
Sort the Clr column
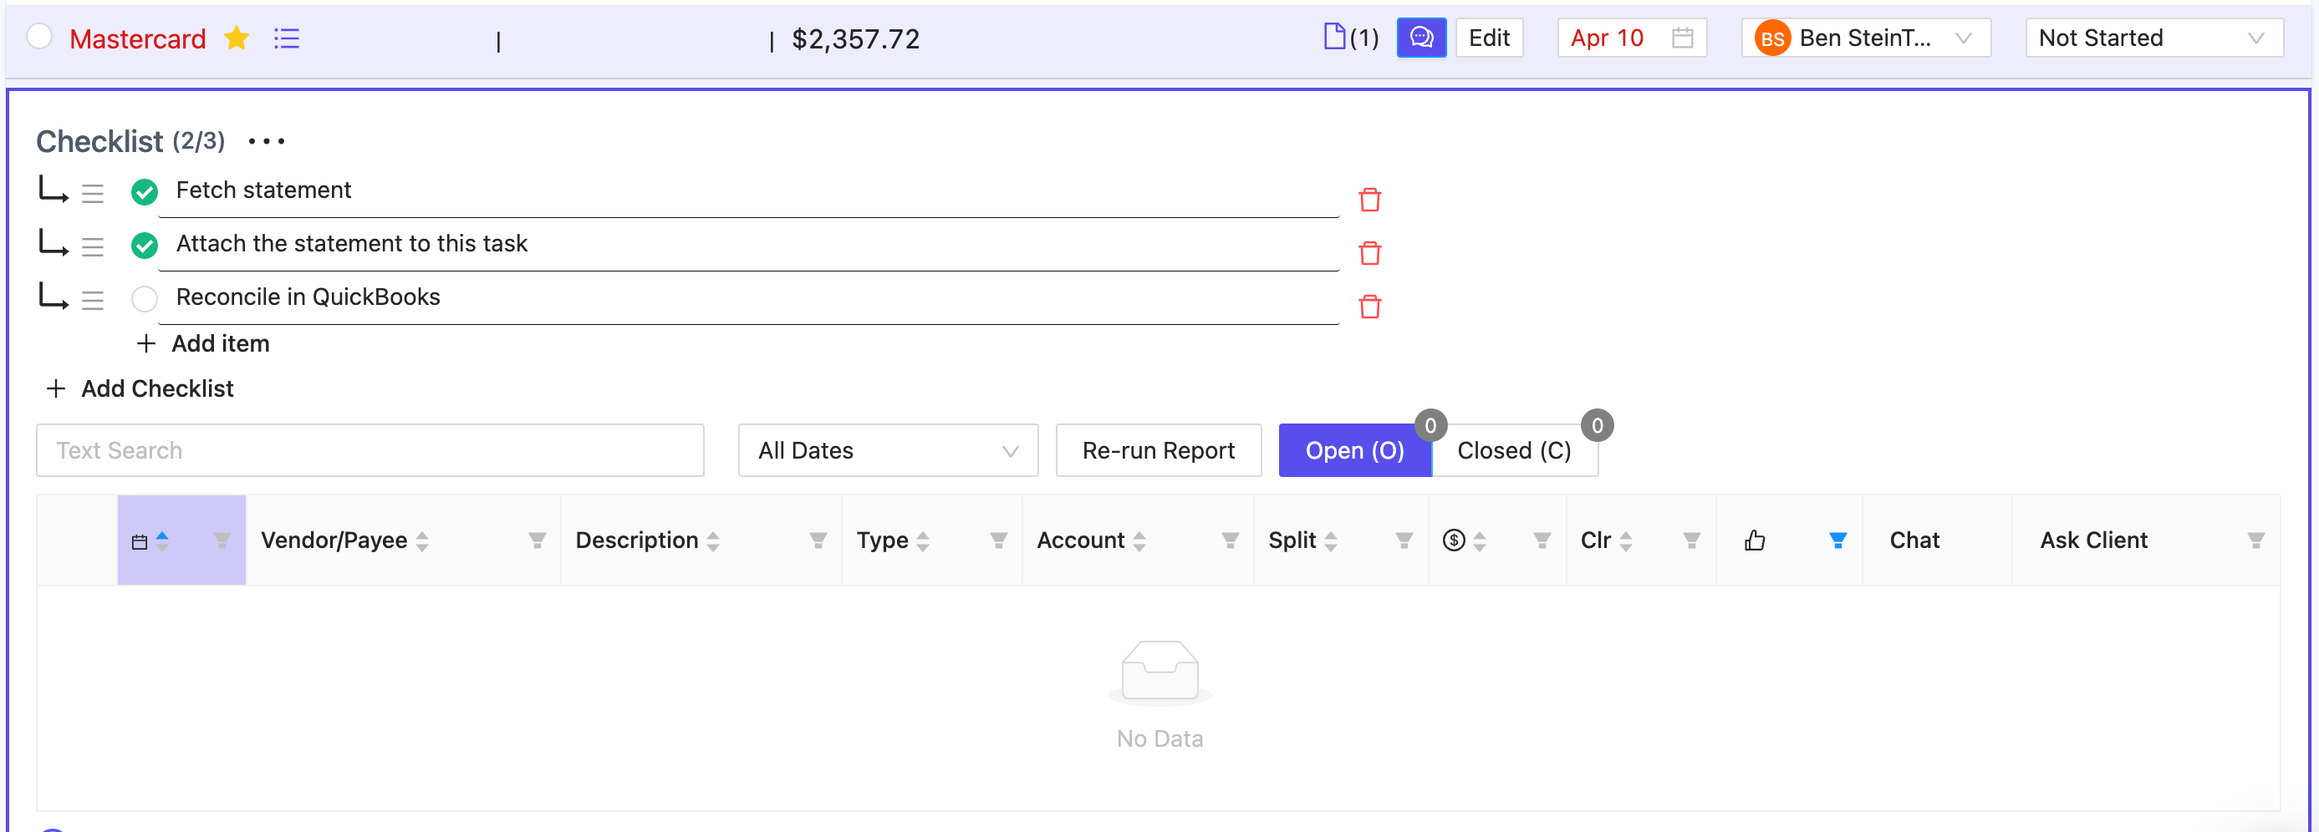point(1626,541)
